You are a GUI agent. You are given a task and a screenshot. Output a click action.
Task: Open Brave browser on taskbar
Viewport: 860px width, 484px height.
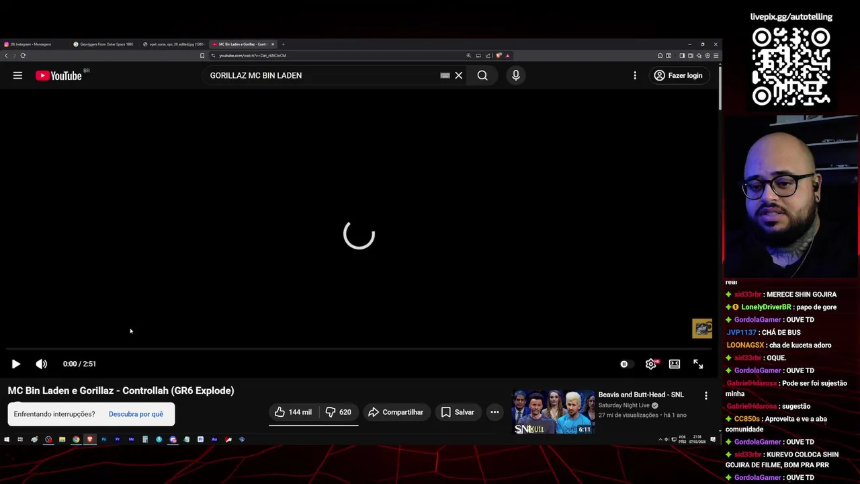tap(89, 440)
